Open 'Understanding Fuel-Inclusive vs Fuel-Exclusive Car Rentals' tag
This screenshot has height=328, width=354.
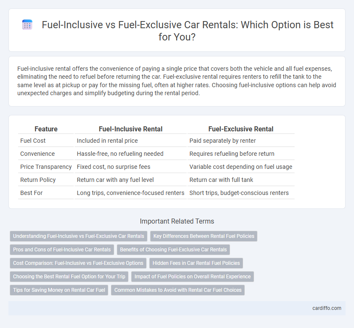pos(78,236)
